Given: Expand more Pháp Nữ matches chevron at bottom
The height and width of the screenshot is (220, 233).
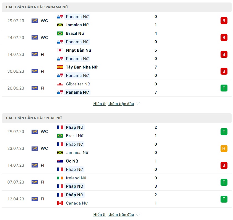Looking at the screenshot, I should (x=138, y=214).
